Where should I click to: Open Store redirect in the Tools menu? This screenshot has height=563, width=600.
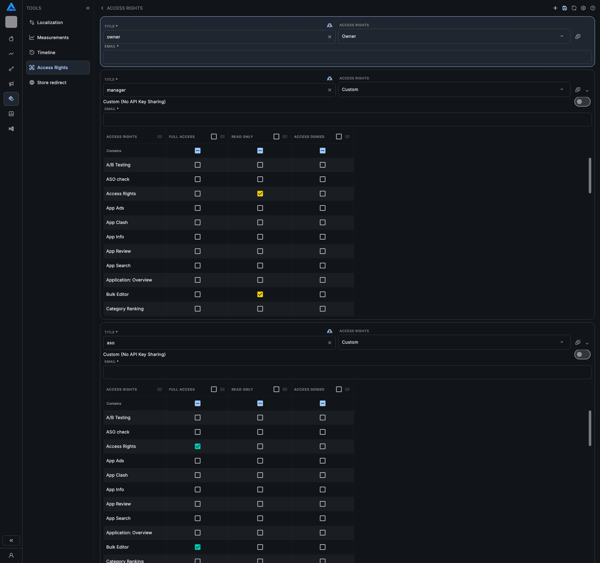52,83
